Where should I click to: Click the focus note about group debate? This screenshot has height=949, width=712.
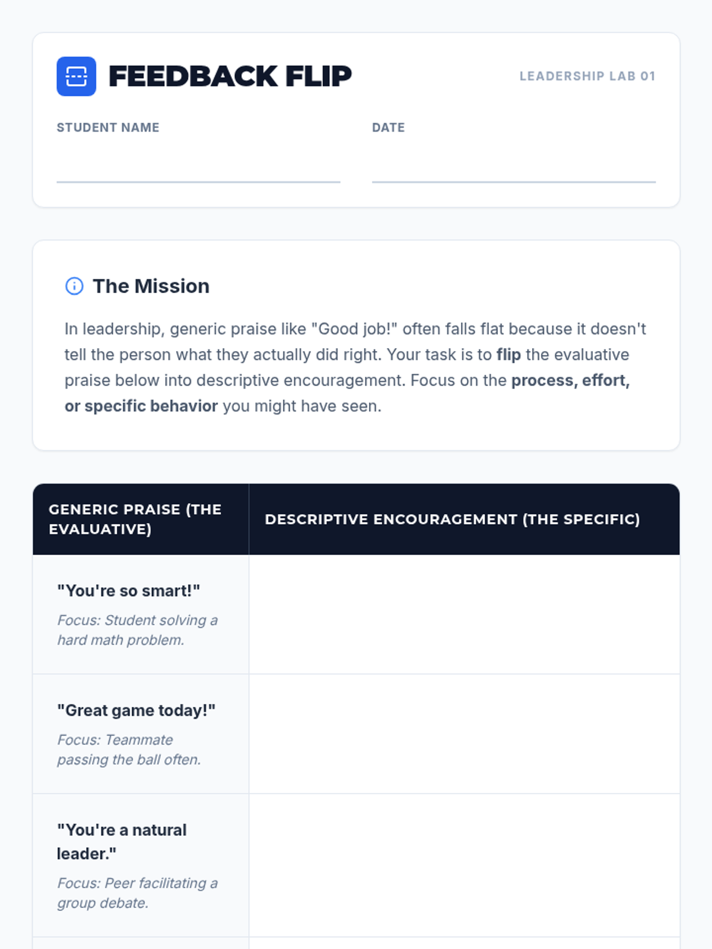[138, 893]
